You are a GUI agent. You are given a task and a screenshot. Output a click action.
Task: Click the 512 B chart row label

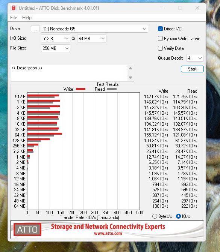click(20, 97)
